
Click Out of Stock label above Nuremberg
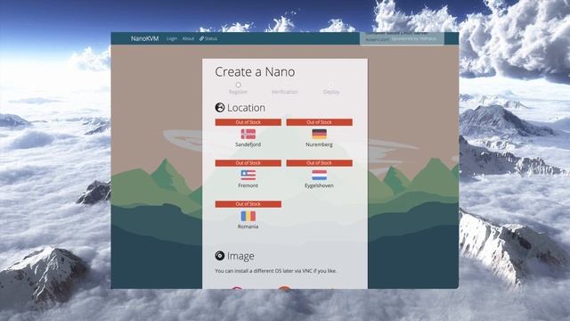(x=319, y=122)
